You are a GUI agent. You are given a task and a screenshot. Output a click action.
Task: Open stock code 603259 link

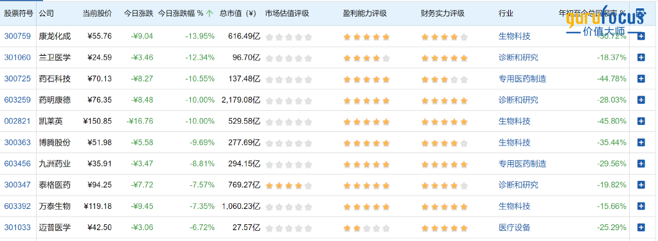tap(17, 100)
